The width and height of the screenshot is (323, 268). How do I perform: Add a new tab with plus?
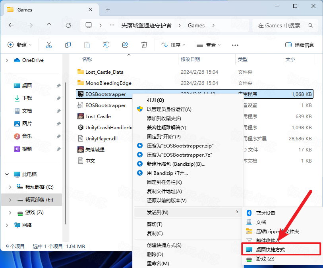click(x=108, y=10)
